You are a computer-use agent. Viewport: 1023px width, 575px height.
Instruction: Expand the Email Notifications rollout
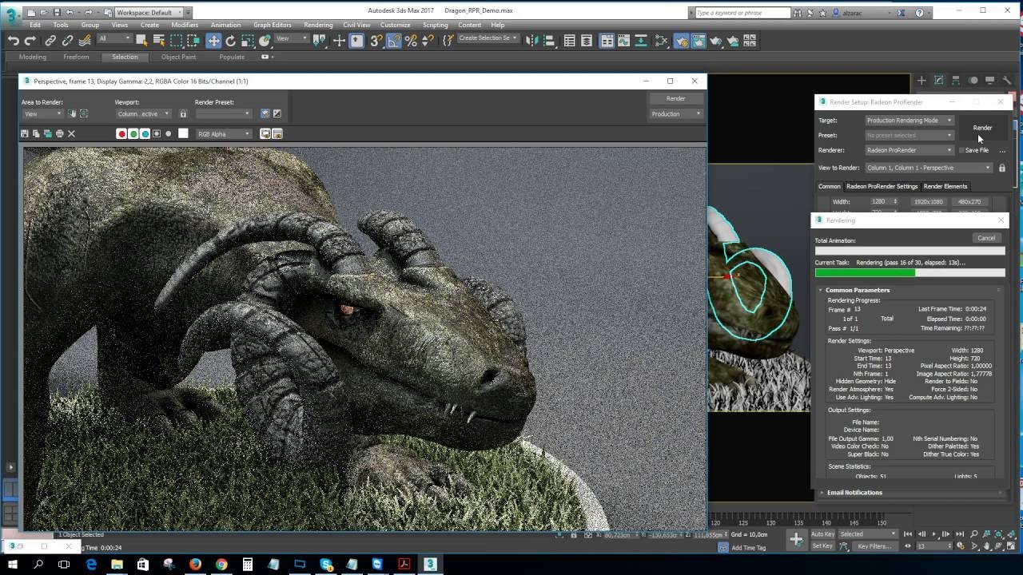point(854,493)
